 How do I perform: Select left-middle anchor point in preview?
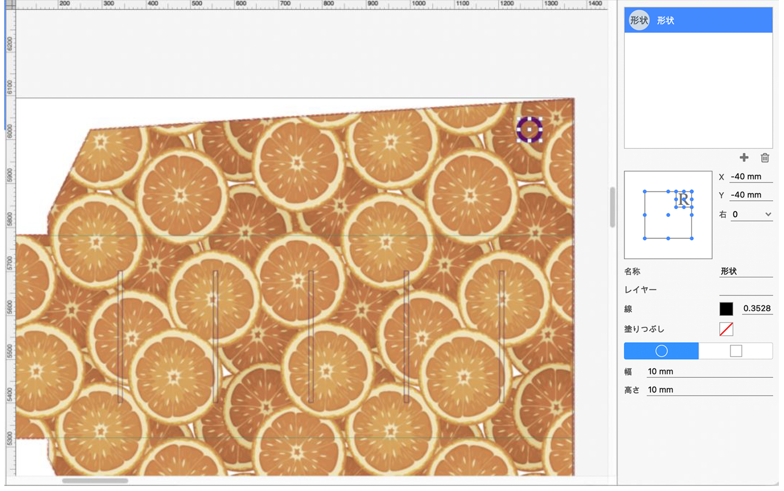645,215
